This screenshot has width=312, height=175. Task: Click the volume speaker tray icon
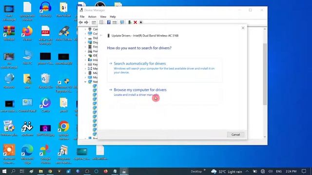coord(270,171)
